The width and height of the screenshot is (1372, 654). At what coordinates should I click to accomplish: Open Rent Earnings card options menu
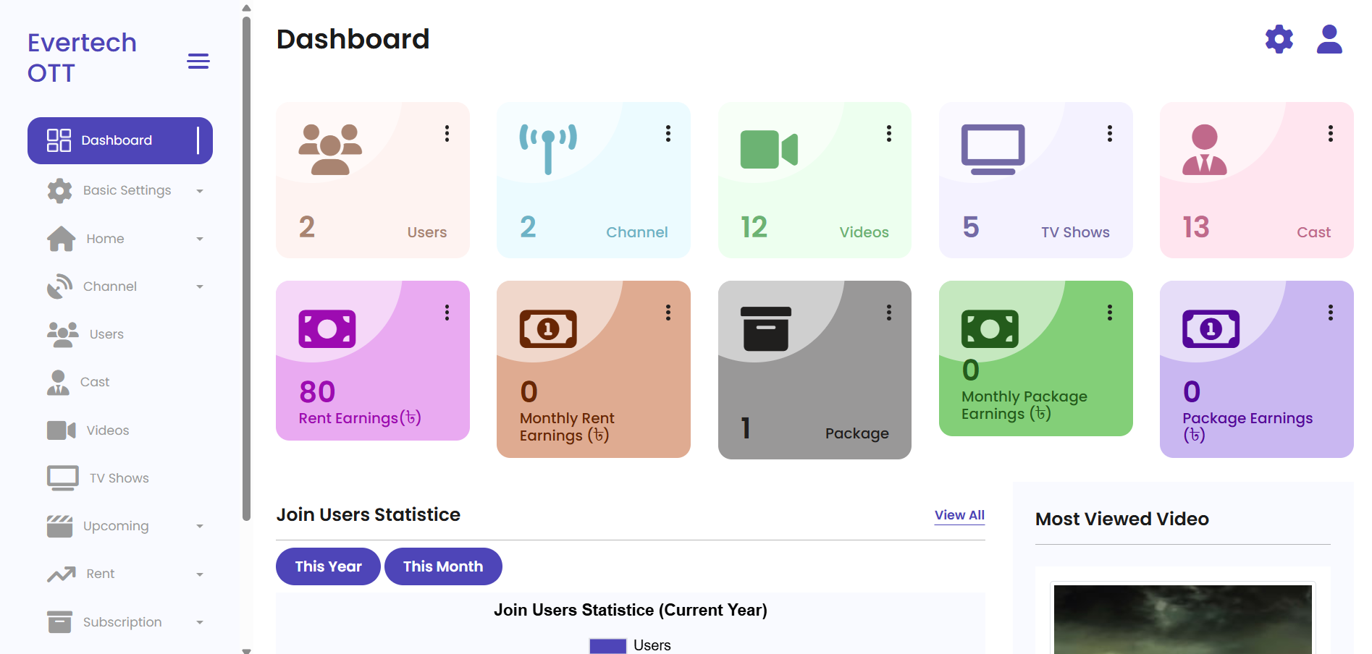pyautogui.click(x=447, y=313)
